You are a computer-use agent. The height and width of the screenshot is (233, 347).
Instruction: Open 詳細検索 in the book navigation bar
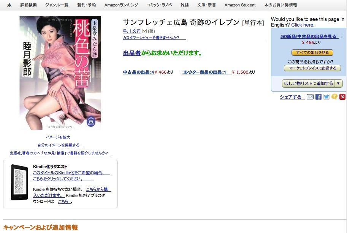[x=29, y=5]
